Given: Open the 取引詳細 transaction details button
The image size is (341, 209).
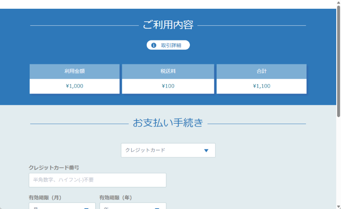Looking at the screenshot, I should click(x=168, y=45).
